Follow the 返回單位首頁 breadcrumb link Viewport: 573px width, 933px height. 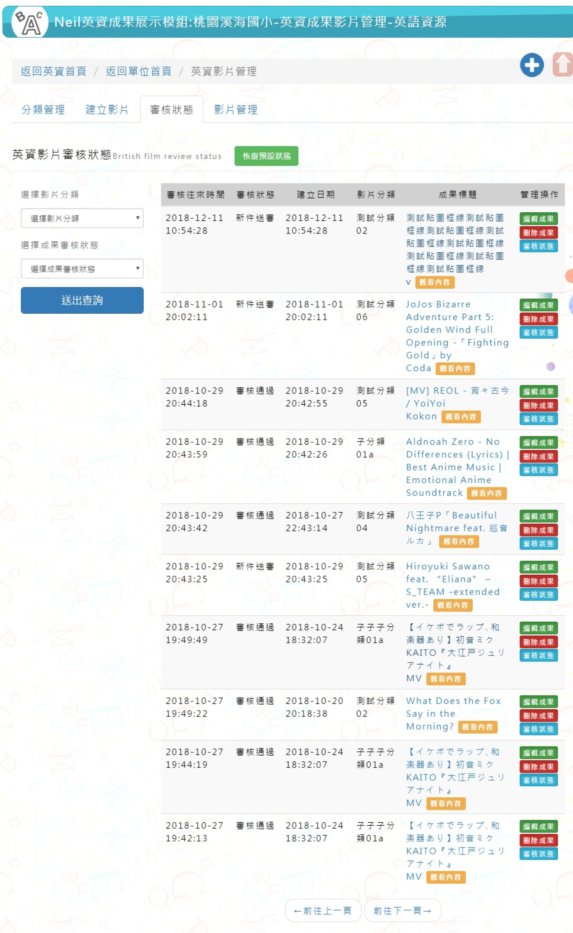click(x=139, y=71)
